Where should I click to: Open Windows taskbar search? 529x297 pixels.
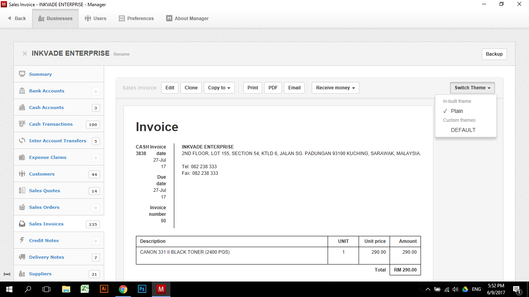pyautogui.click(x=28, y=289)
